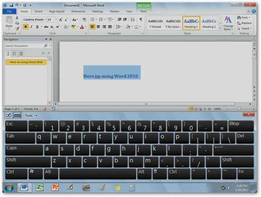Toggle Align Text Right
The height and width of the screenshot is (197, 261).
pos(104,27)
